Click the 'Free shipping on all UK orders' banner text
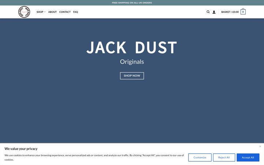This screenshot has width=264, height=165. pos(132,3)
